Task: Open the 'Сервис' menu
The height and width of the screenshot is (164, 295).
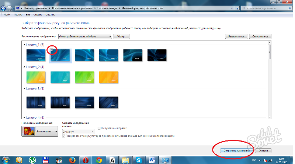Action: click(38, 15)
